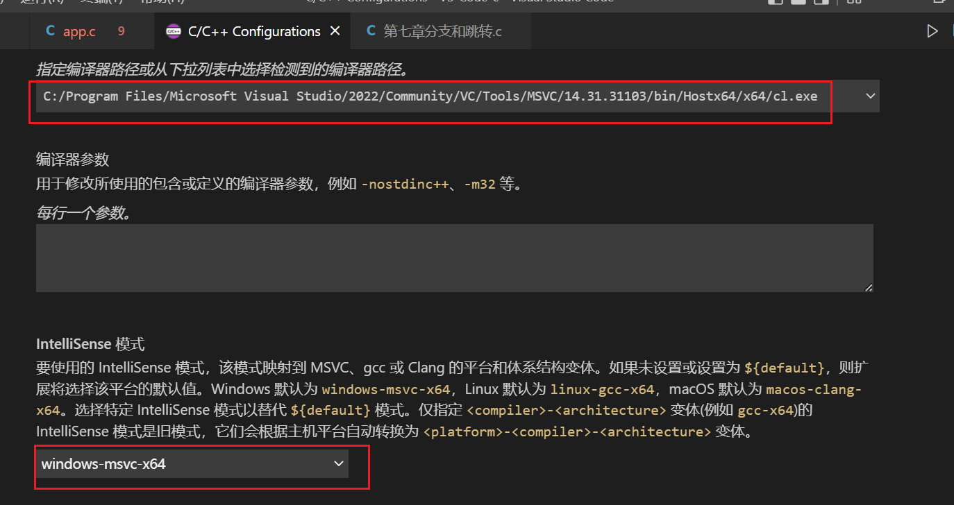Click the -nostdinc++ example code text
This screenshot has width=954, height=505.
coord(405,185)
